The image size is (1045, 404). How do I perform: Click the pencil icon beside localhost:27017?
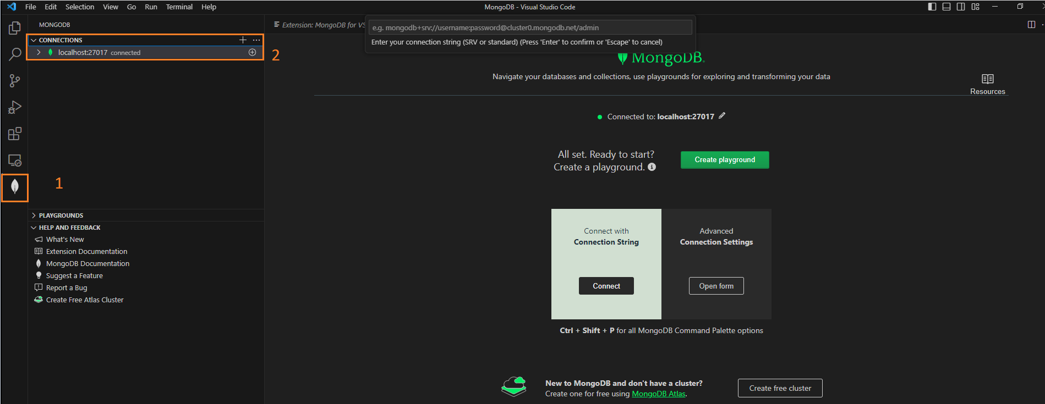pyautogui.click(x=722, y=116)
